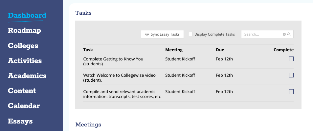Open the Essays section
The image size is (313, 131).
[20, 121]
